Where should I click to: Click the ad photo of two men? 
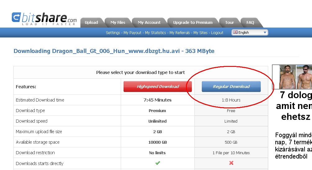click(x=292, y=77)
